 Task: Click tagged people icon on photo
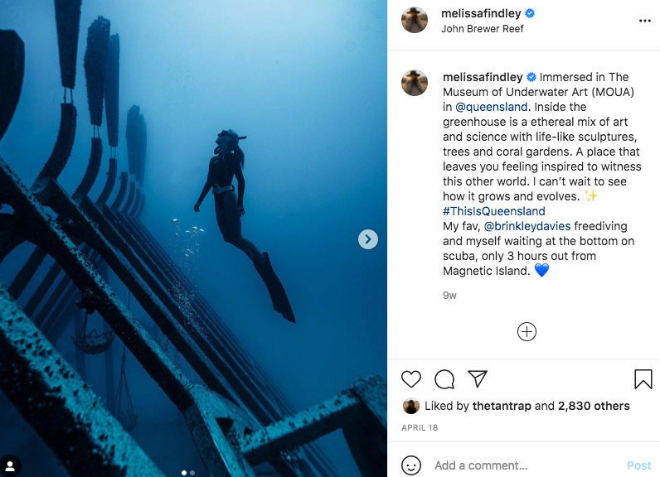[11, 465]
